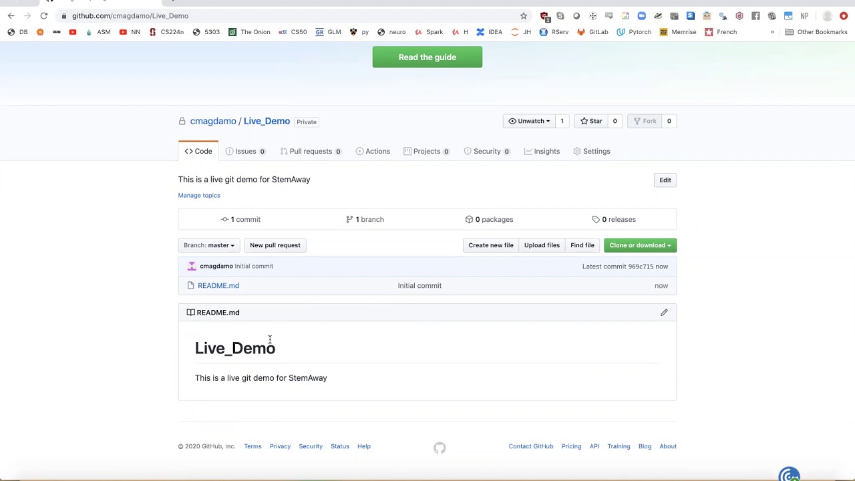Viewport: 855px width, 481px height.
Task: Click the Create new file button
Action: pos(491,245)
